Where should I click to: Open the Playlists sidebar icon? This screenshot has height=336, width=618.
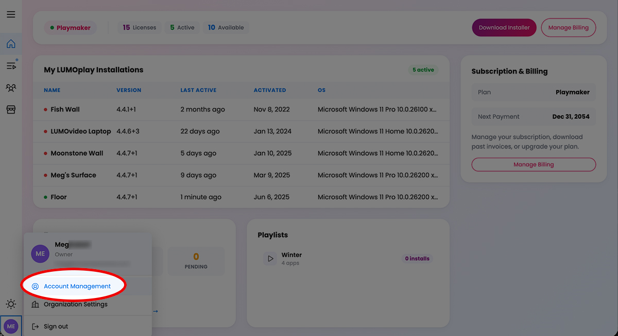(x=11, y=66)
